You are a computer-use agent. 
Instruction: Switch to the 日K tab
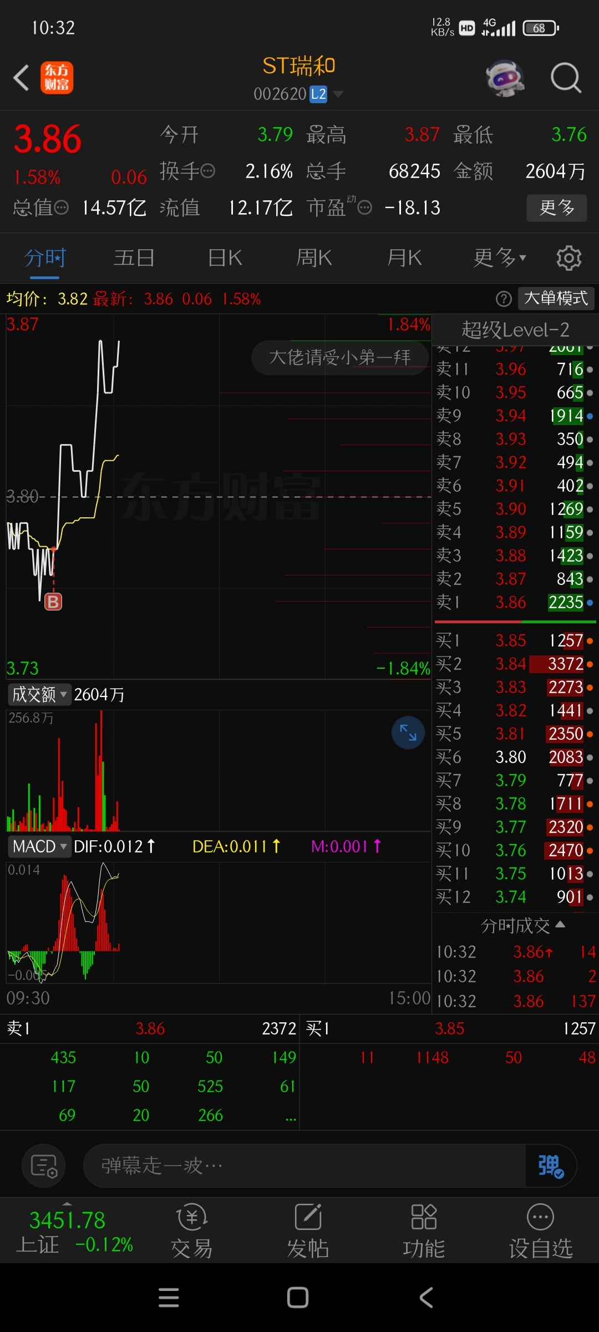(x=225, y=258)
